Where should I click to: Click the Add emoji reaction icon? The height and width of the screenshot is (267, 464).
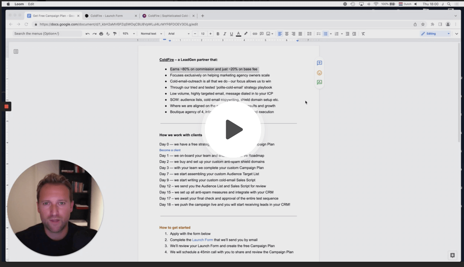[319, 73]
